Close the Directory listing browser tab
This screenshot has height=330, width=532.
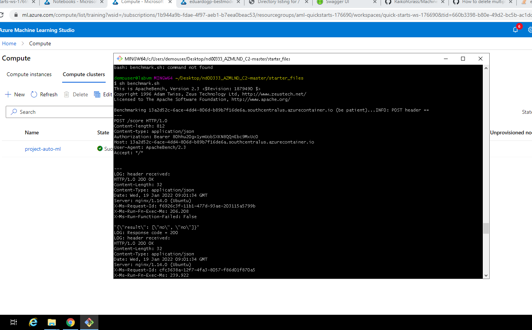click(306, 2)
